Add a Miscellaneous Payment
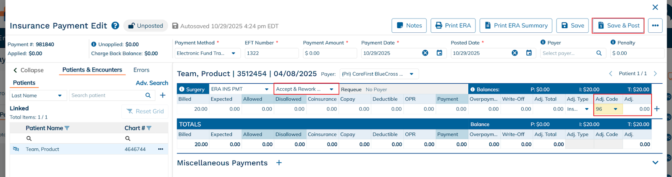 tap(279, 163)
